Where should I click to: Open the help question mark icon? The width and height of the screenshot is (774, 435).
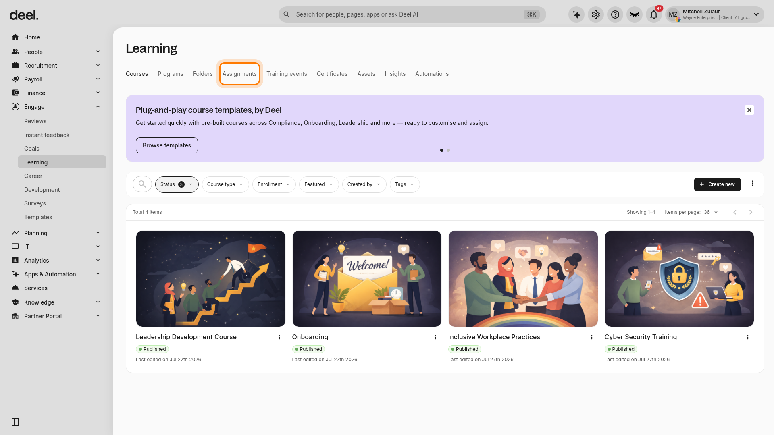pos(615,14)
